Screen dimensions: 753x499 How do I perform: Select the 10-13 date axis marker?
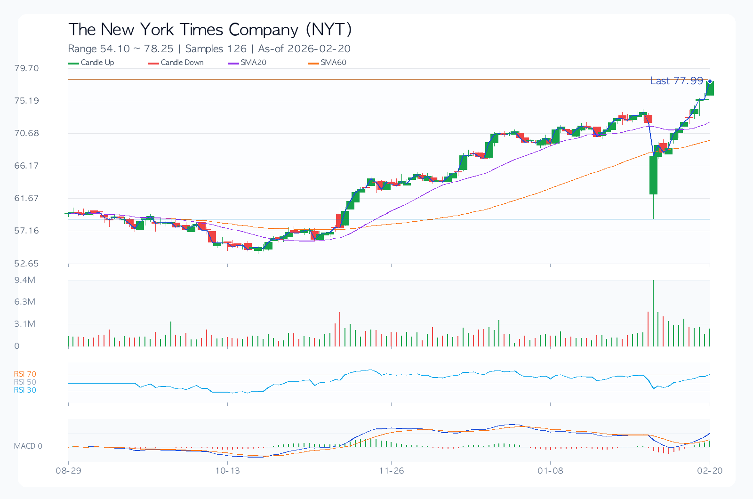(x=227, y=471)
